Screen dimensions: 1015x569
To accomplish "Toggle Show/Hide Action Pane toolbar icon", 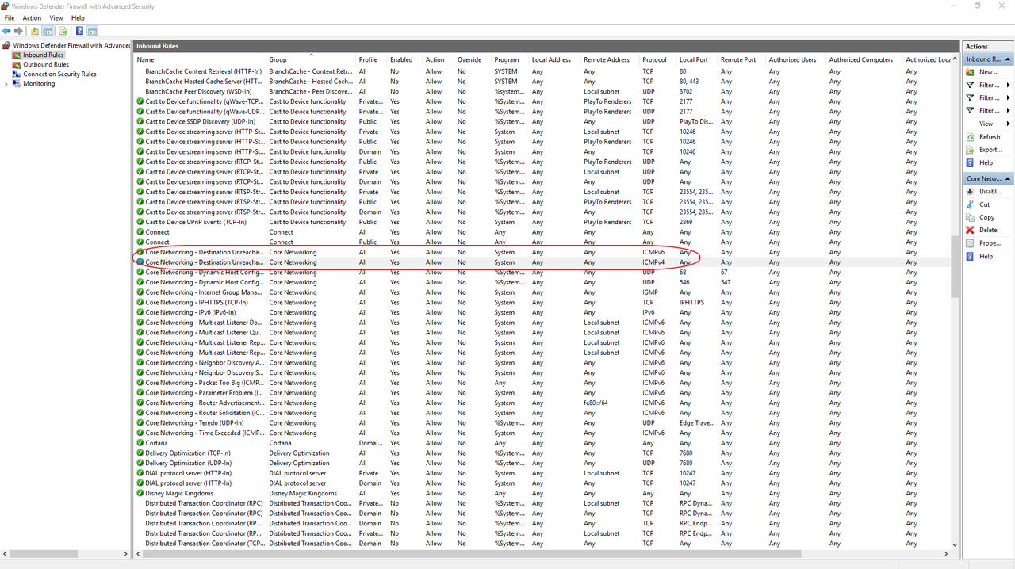I will click(92, 31).
